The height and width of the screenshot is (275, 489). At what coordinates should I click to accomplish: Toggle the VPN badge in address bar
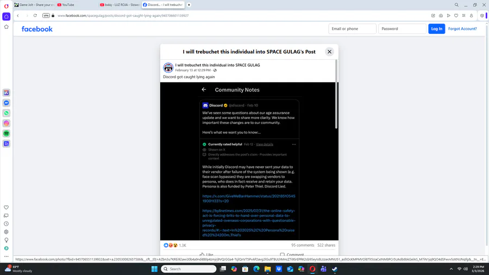[x=46, y=16]
